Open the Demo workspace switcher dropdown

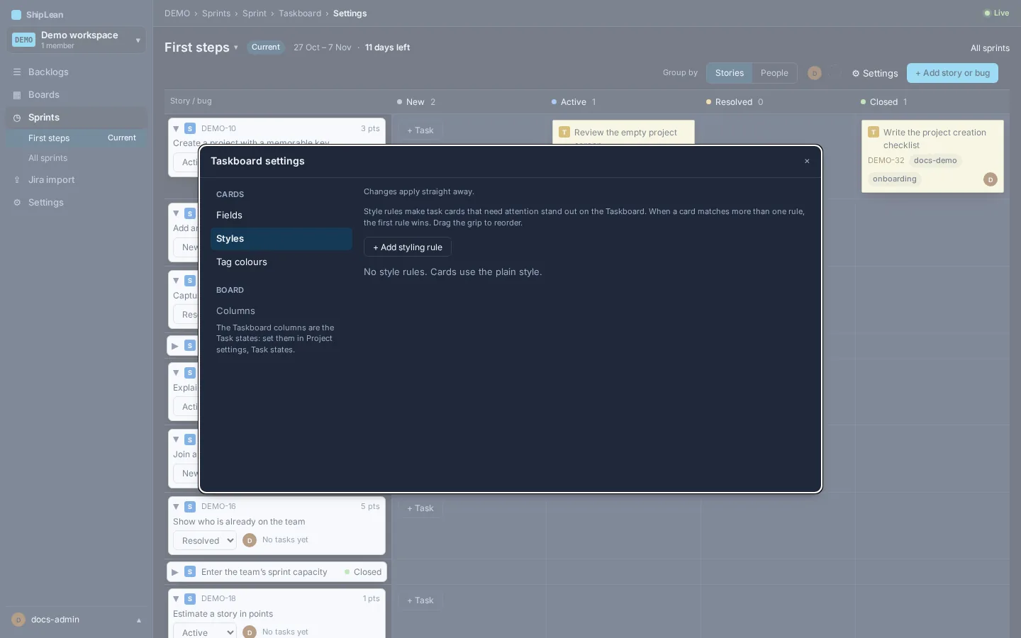click(77, 40)
